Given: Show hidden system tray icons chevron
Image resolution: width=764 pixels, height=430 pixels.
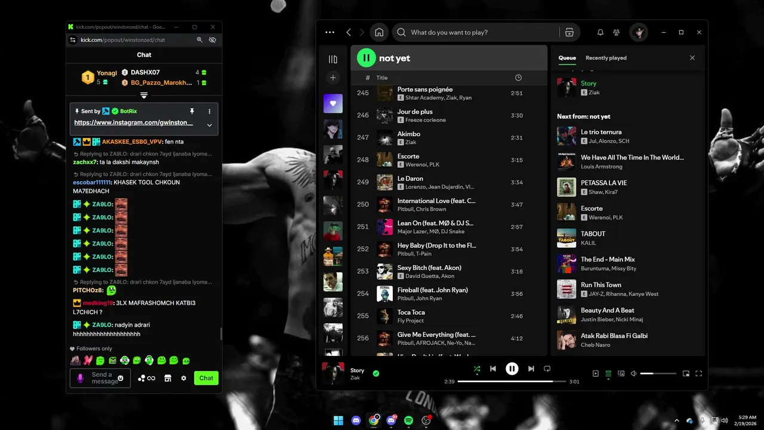Looking at the screenshot, I should 677,421.
